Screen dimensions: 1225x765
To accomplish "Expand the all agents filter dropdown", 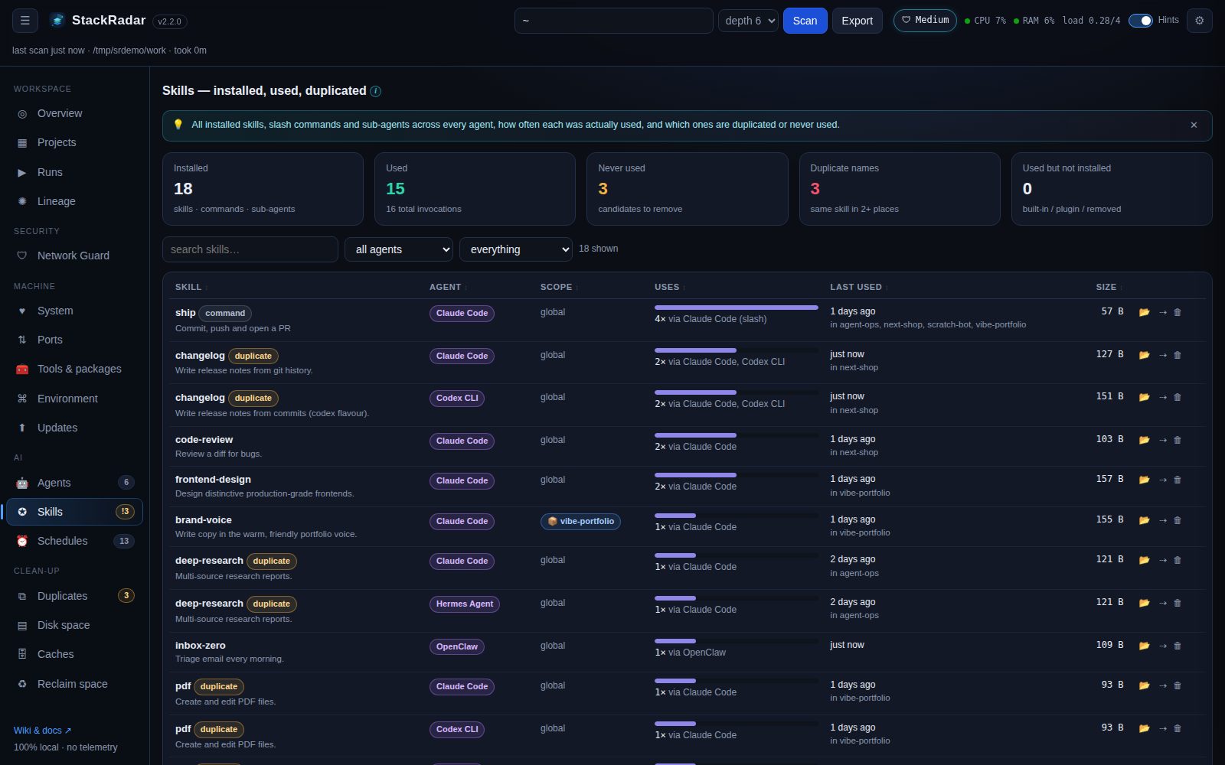I will 399,249.
